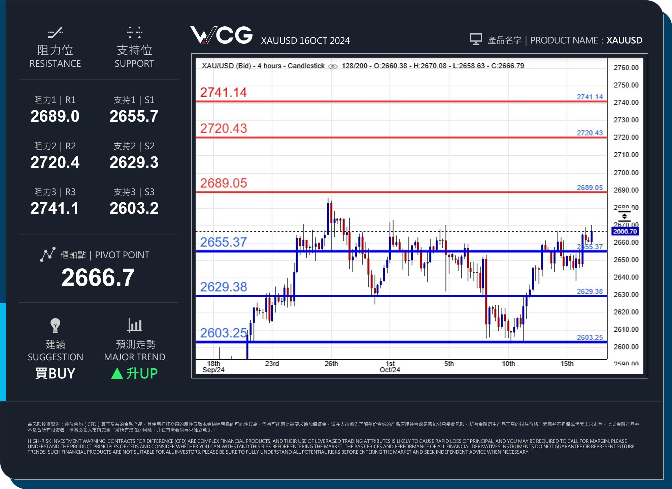Screen dimensions: 672x489
Task: Click the PIVOT POINT label
Action: [122, 255]
